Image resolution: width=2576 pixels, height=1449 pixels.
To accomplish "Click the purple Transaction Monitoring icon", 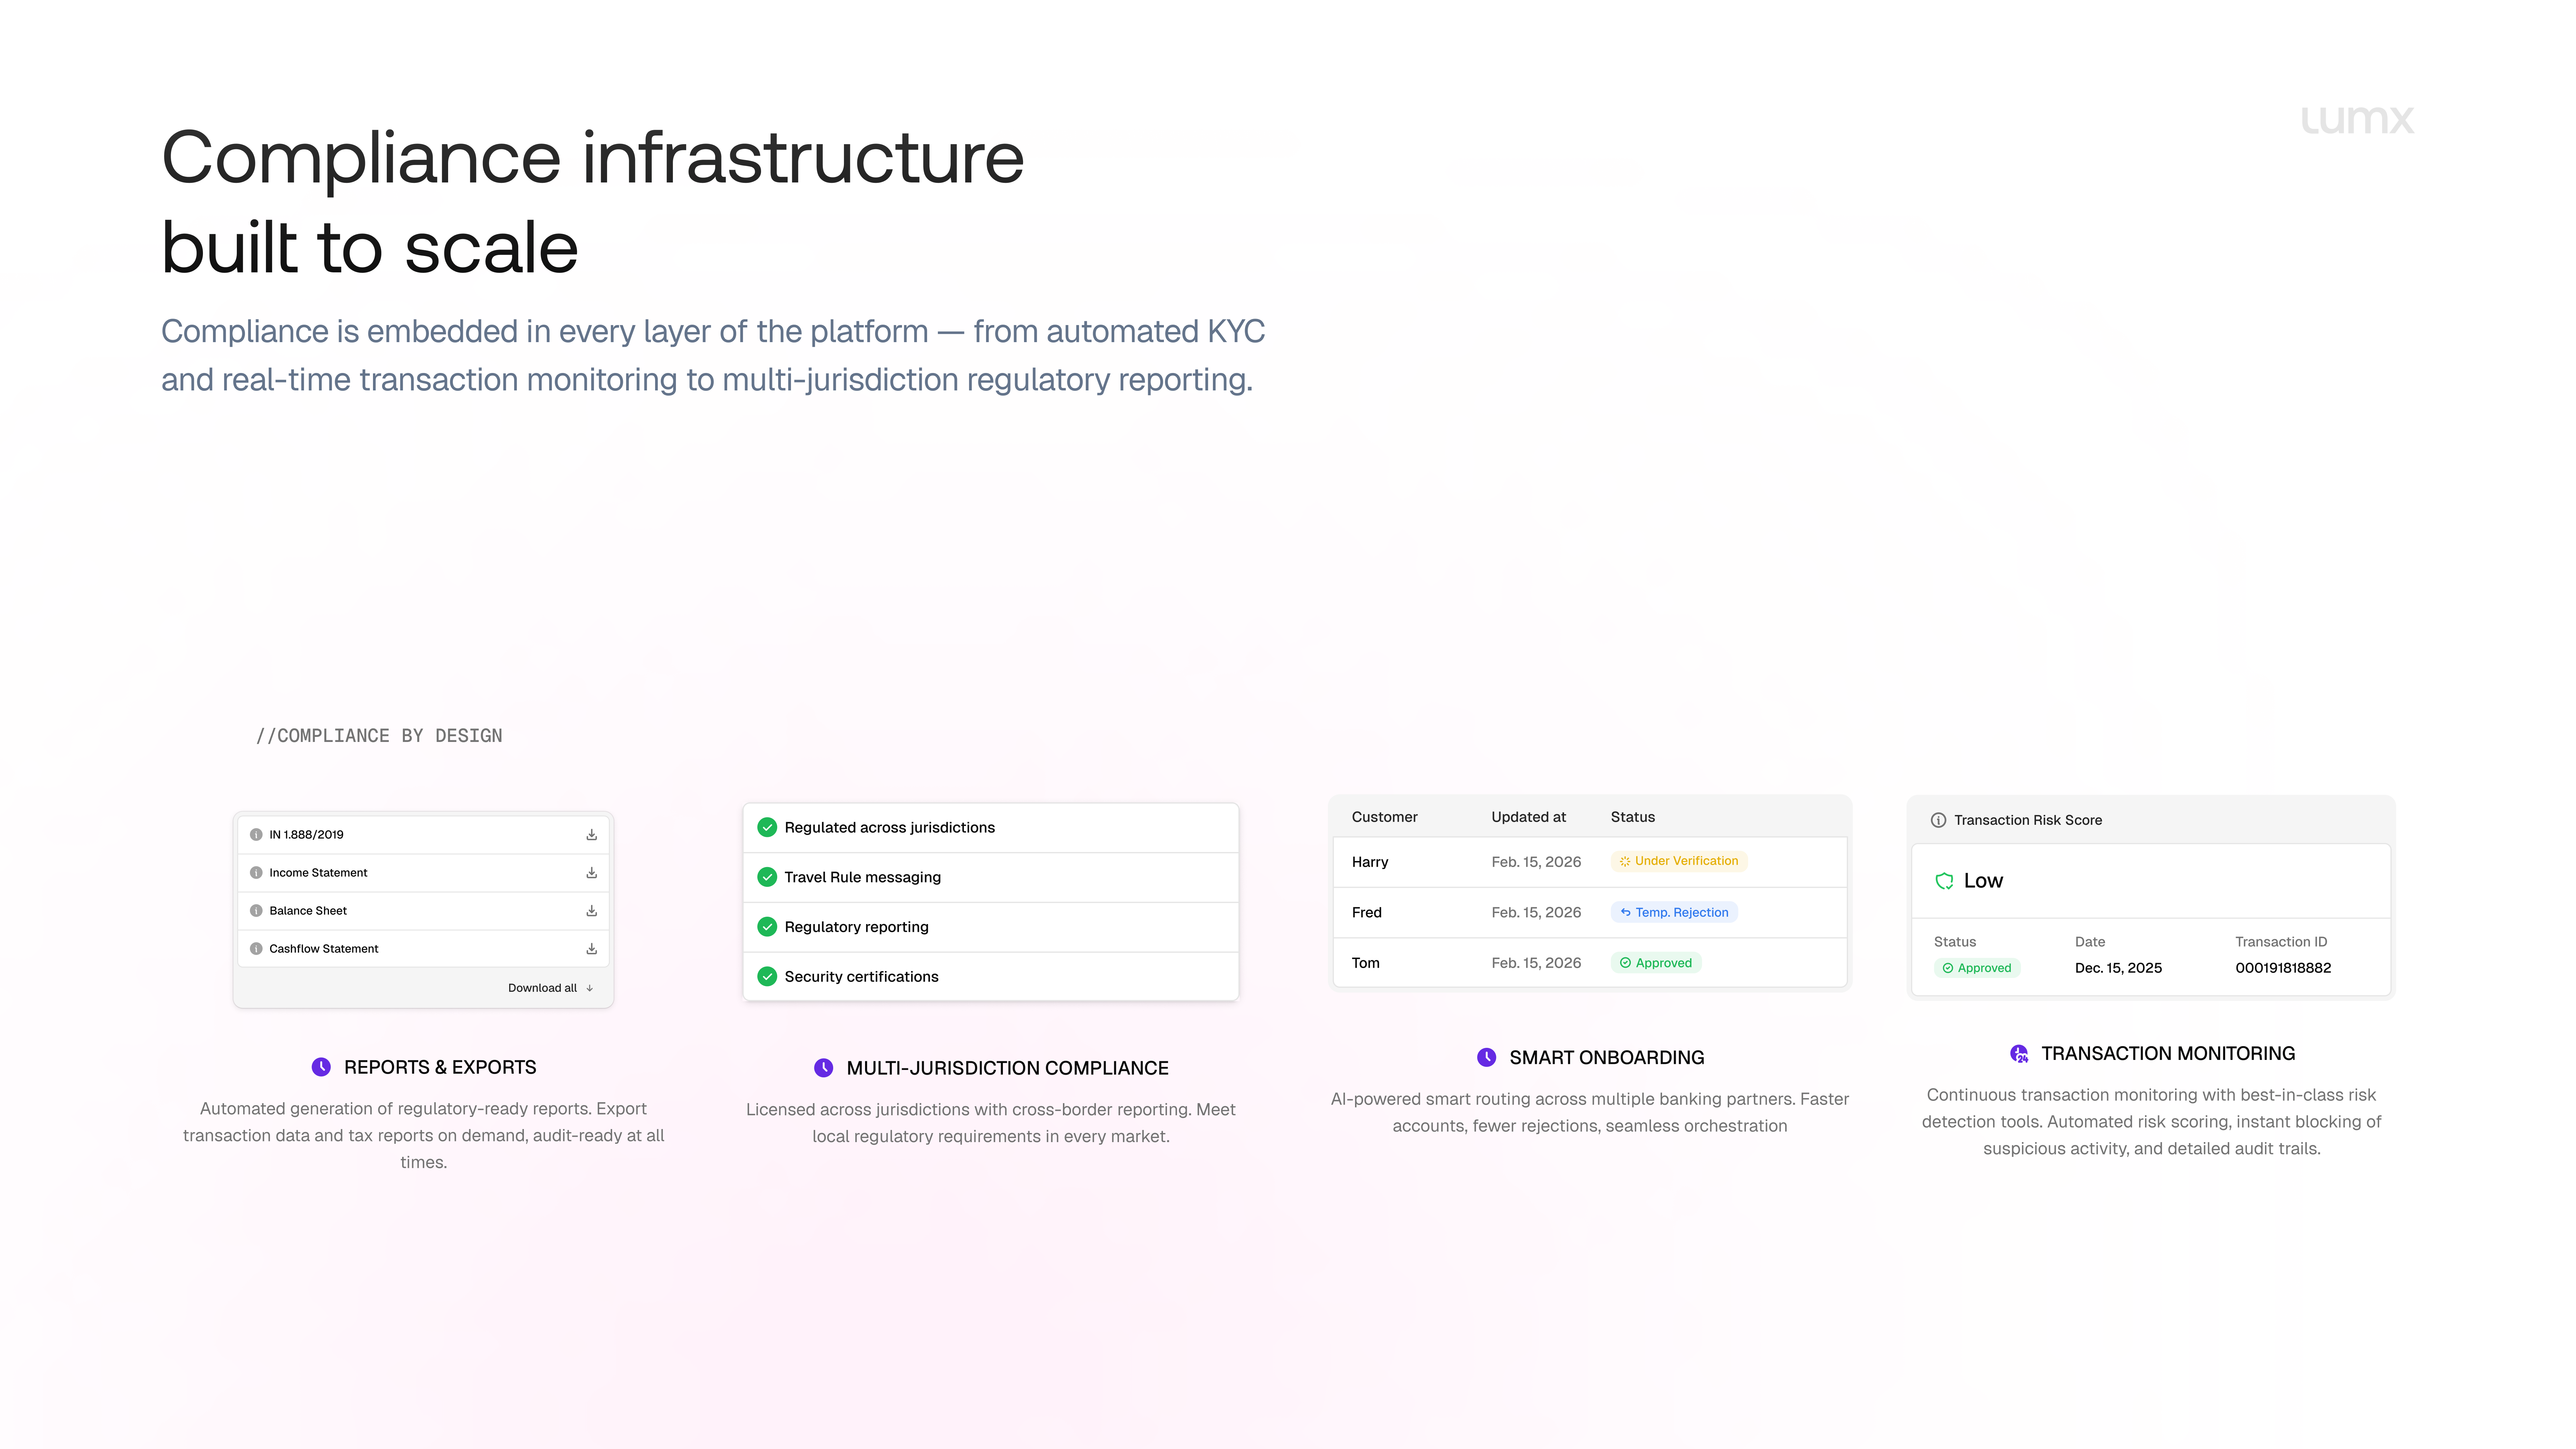I will point(2019,1053).
